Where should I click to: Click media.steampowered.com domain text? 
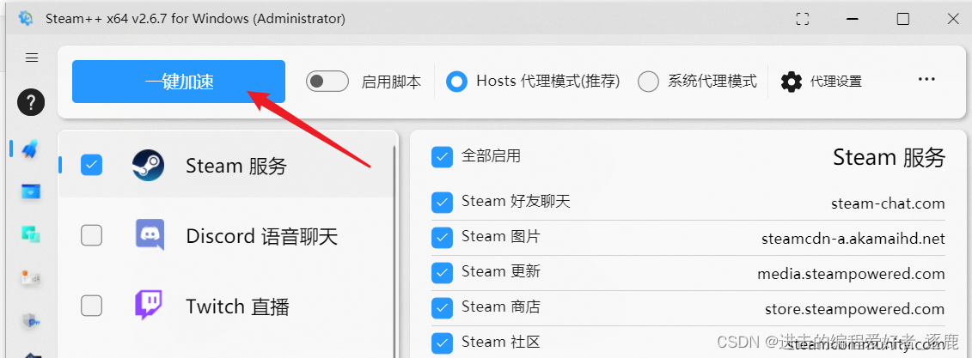[851, 273]
